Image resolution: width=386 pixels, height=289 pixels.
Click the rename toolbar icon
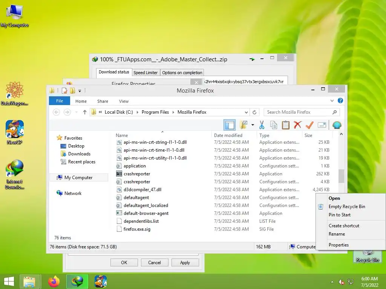click(322, 125)
